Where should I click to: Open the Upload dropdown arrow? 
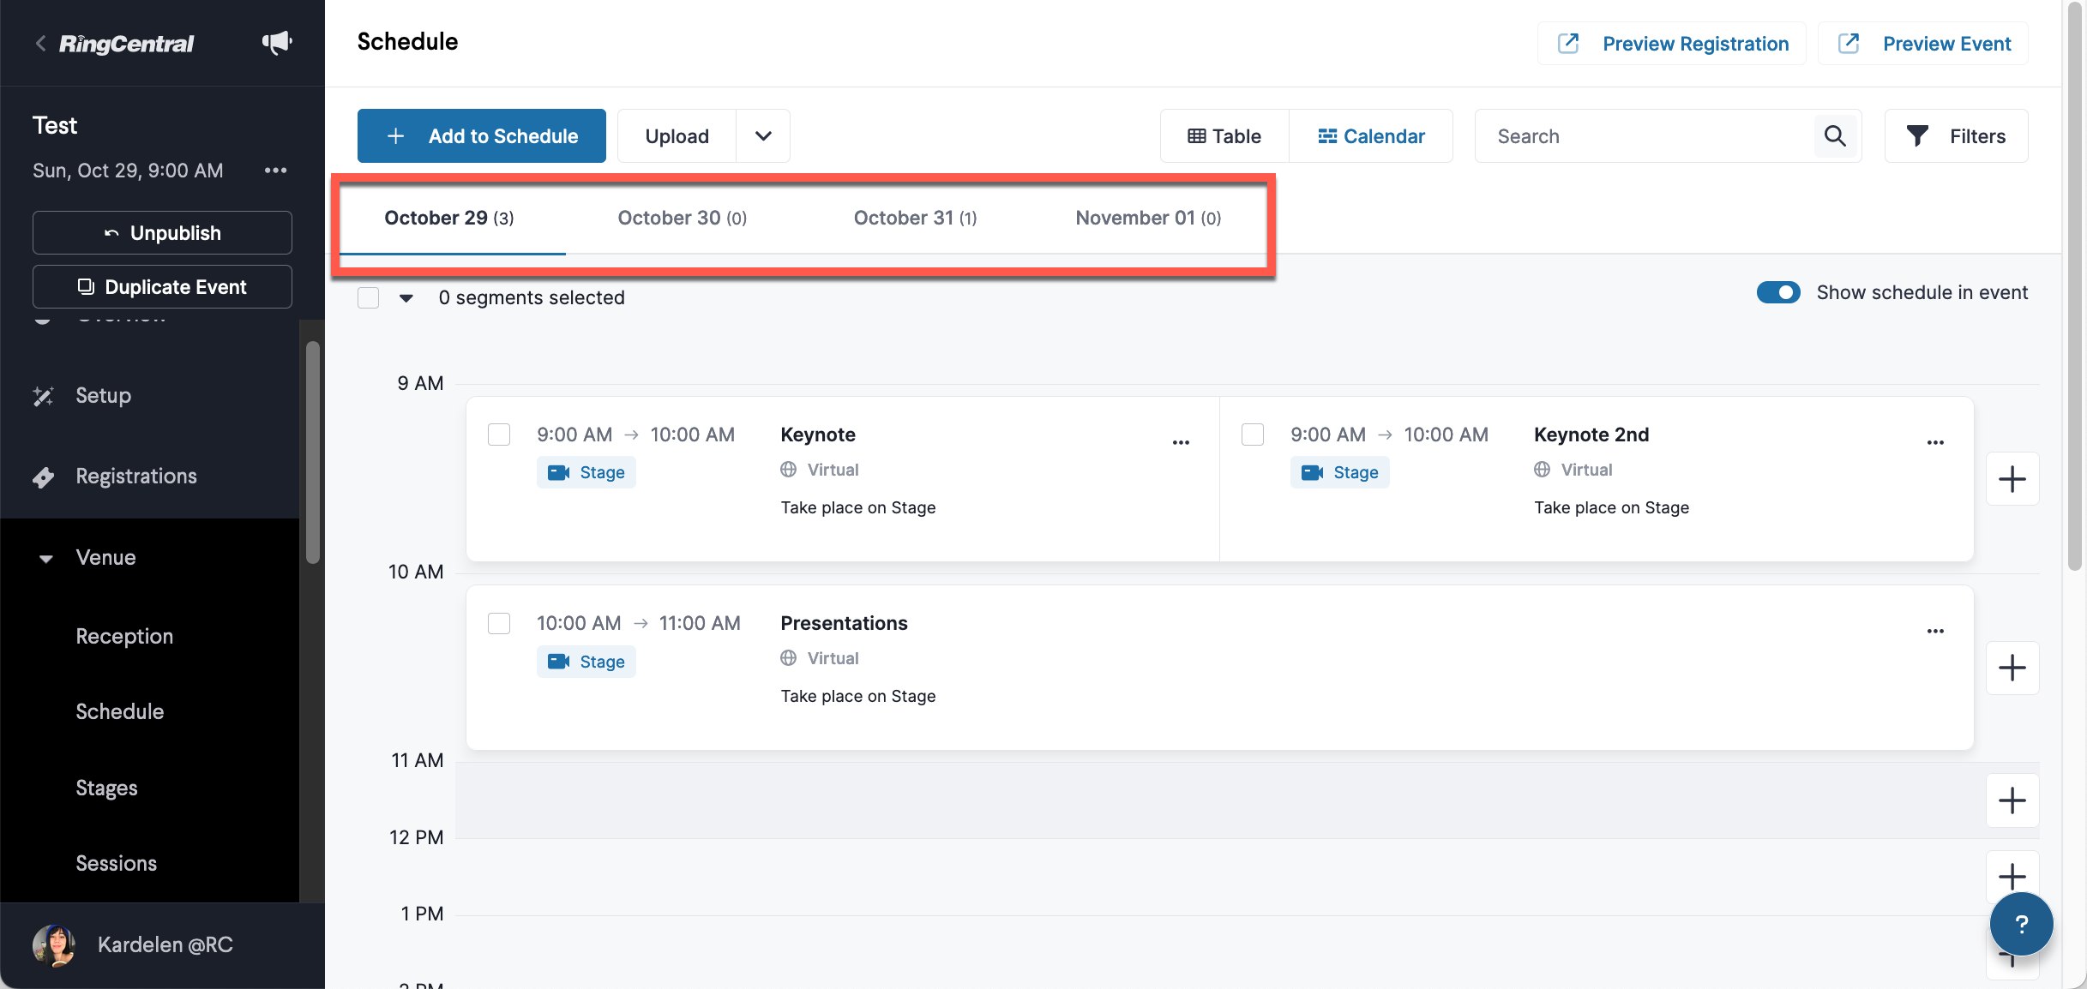(763, 135)
